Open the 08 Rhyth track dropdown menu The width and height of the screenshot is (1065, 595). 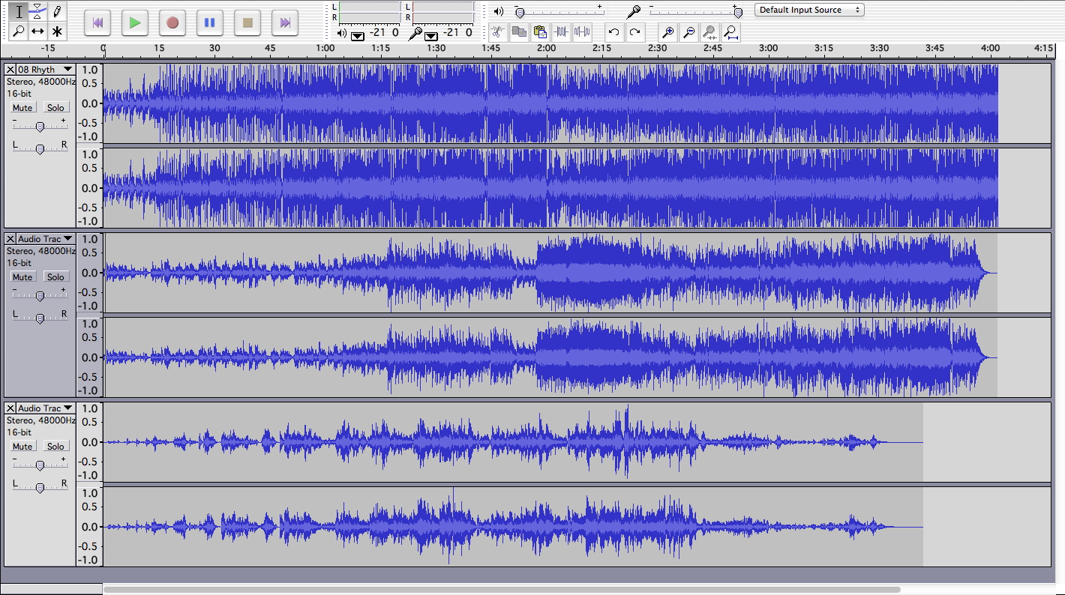click(68, 70)
